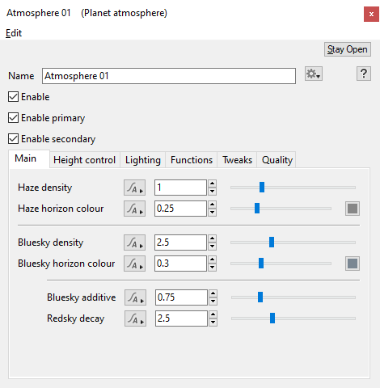Click the Haze horizon colour value field

[x=180, y=209]
